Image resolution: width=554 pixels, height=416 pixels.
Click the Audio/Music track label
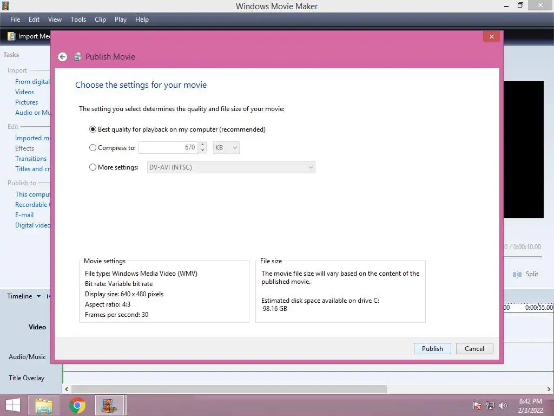[27, 357]
